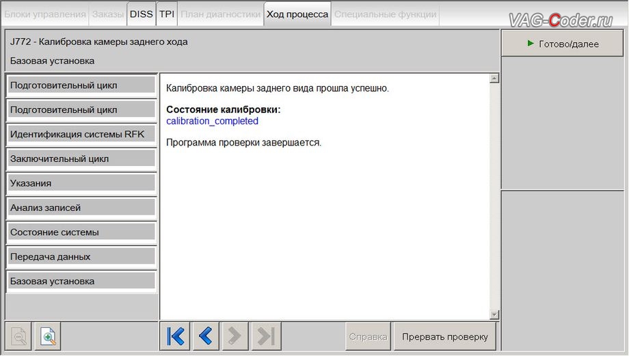The width and height of the screenshot is (629, 356).
Task: Click the calibration_completed status text
Action: pyautogui.click(x=212, y=121)
